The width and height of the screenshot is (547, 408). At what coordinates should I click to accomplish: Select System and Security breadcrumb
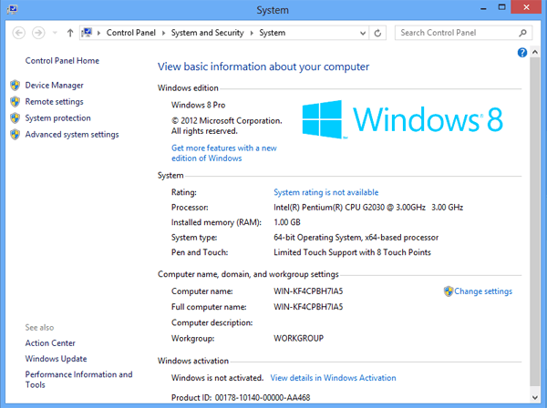coord(207,33)
